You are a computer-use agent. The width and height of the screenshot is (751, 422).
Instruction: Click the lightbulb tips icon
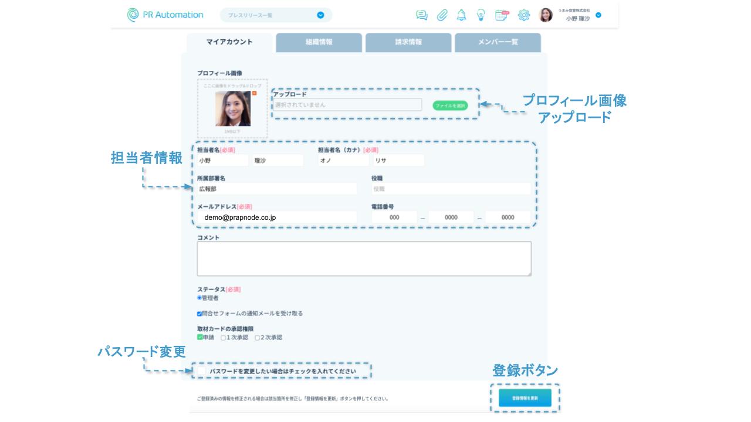tap(481, 15)
